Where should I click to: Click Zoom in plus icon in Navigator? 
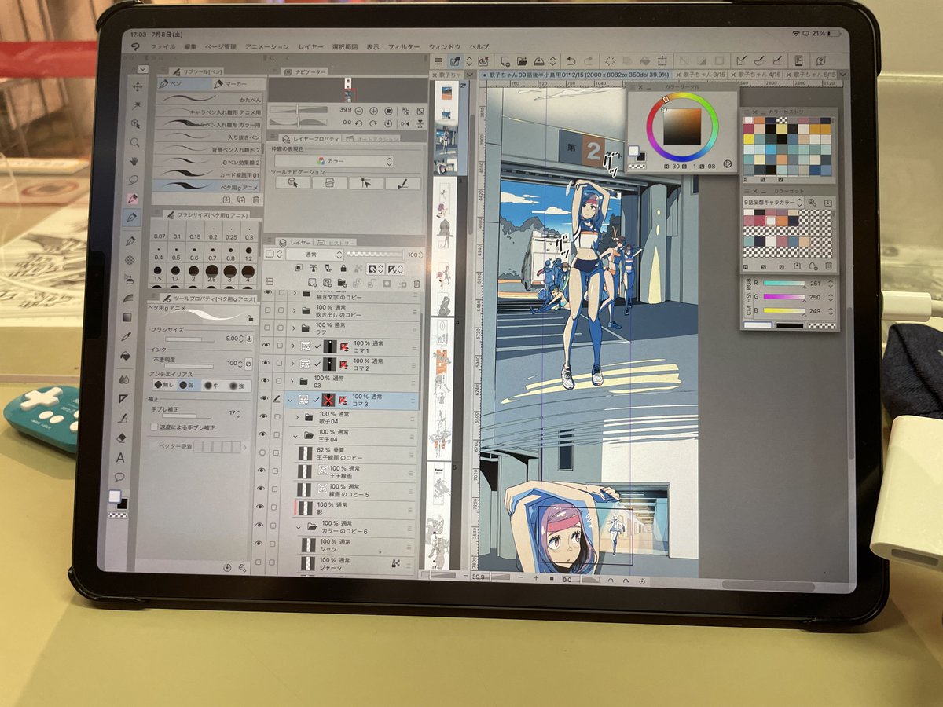tap(374, 112)
